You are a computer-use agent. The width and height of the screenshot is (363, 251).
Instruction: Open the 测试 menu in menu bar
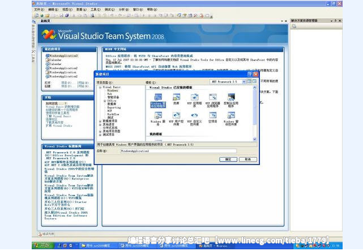coord(109,10)
